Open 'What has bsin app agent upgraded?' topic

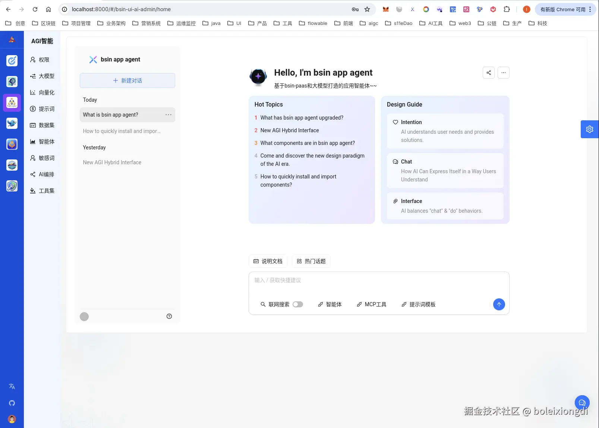click(x=302, y=118)
